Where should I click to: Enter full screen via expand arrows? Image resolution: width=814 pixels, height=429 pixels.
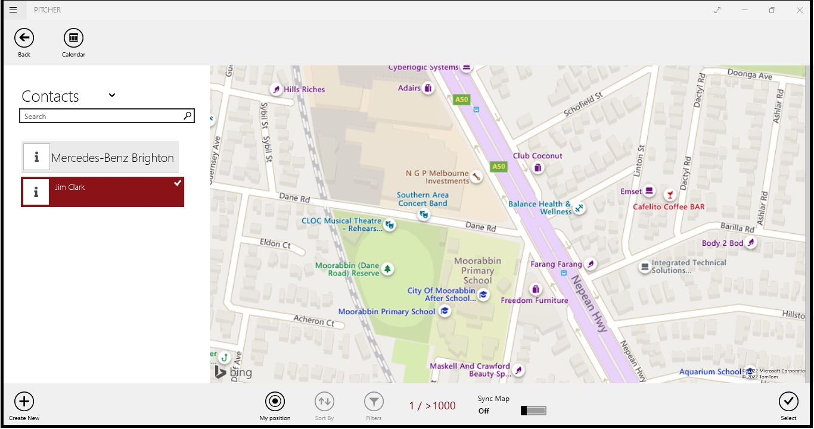coord(717,10)
